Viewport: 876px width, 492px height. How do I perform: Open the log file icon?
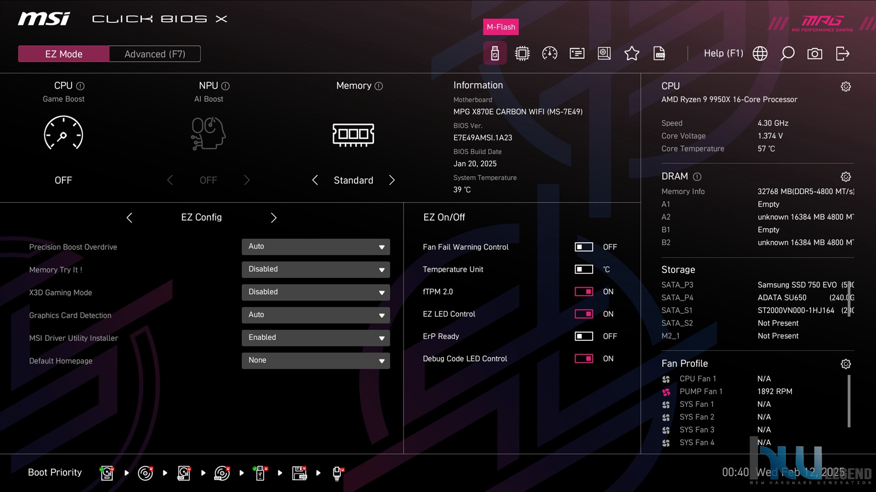[x=659, y=54]
